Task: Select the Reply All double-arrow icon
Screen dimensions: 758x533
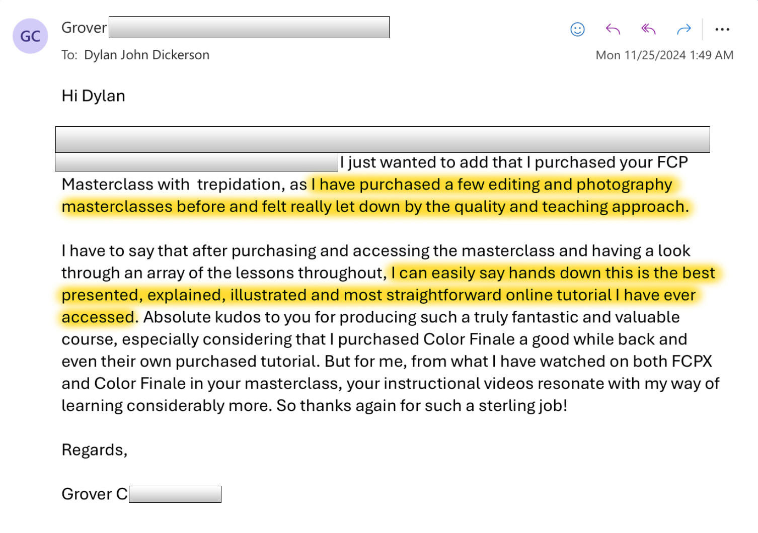Action: (x=648, y=30)
